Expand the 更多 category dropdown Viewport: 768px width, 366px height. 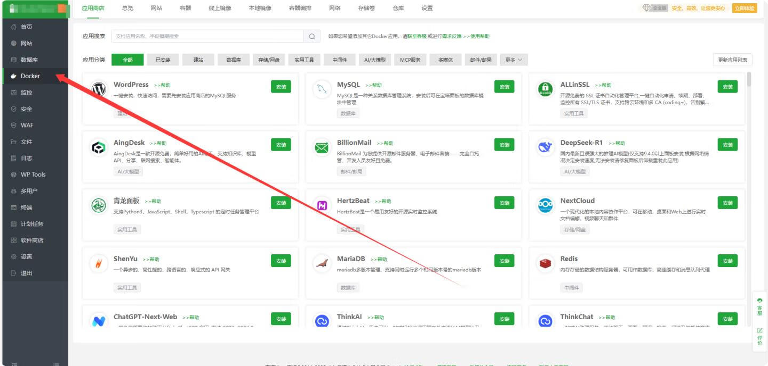[514, 60]
